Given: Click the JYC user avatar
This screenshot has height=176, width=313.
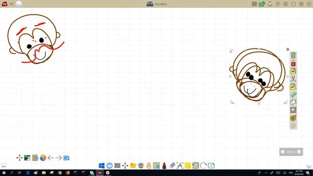Looking at the screenshot, I should point(19,4).
